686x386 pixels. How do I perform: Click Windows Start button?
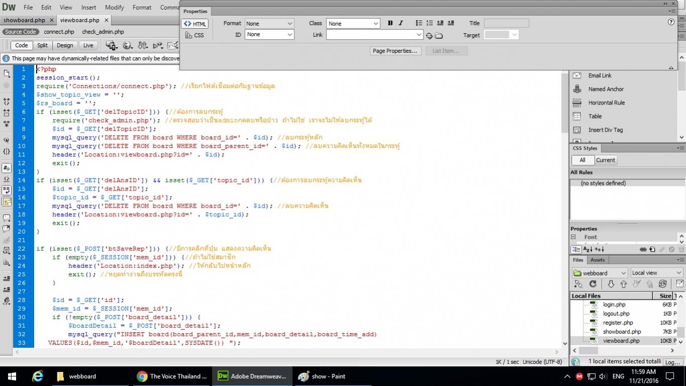click(12, 376)
